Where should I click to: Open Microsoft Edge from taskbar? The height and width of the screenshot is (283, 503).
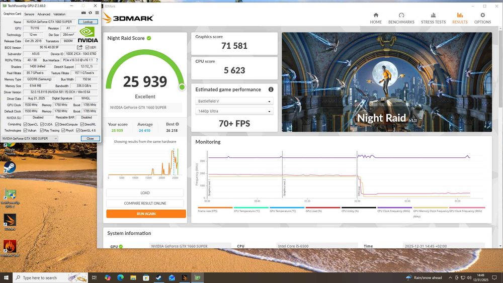(120, 277)
